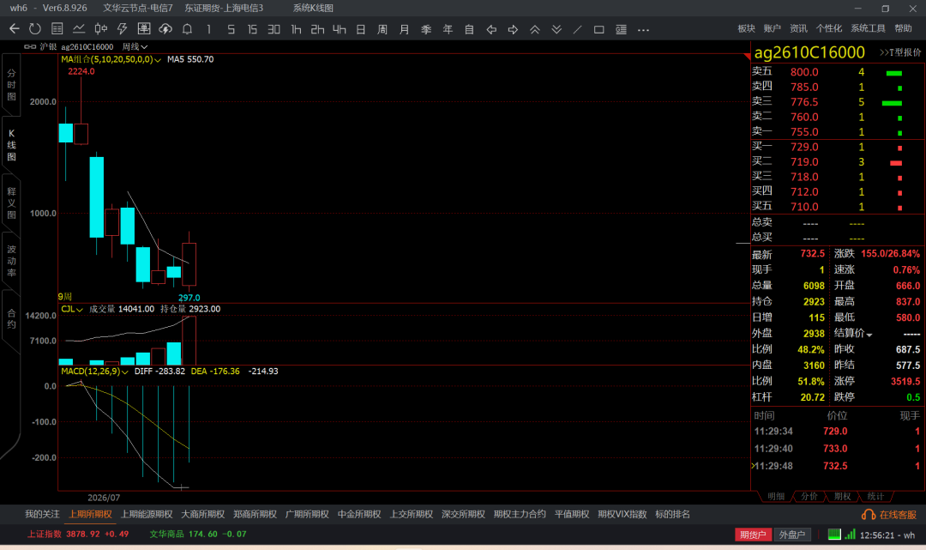The height and width of the screenshot is (550, 926).
Task: Open the 资讯 menu
Action: 798,28
